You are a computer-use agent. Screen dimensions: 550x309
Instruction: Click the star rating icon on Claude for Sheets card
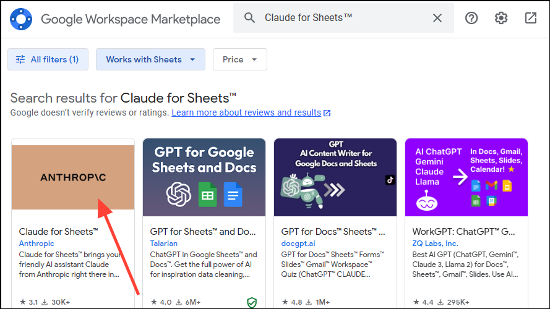coord(23,302)
